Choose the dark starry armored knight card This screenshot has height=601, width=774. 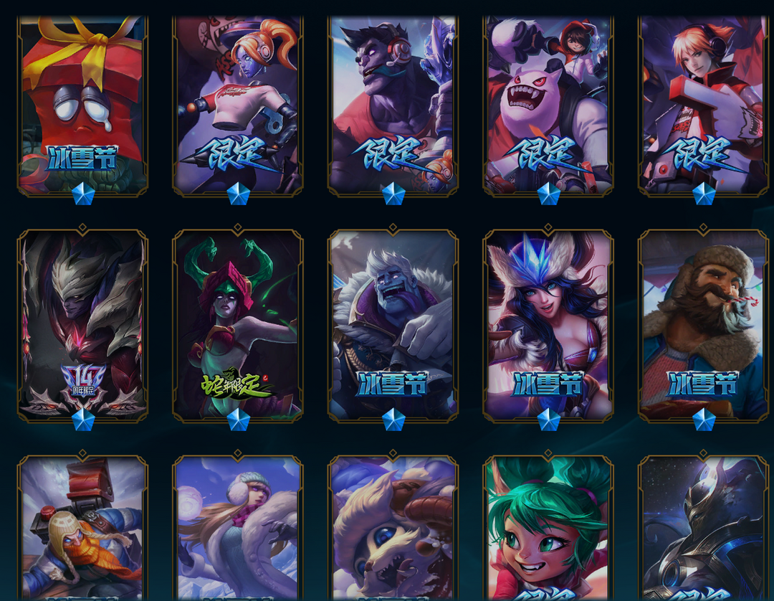tap(704, 527)
